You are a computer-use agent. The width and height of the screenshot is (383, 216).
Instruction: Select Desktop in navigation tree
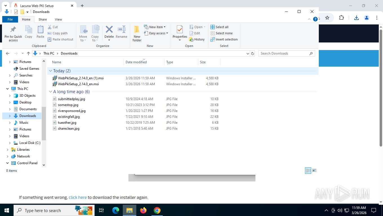pos(25,102)
